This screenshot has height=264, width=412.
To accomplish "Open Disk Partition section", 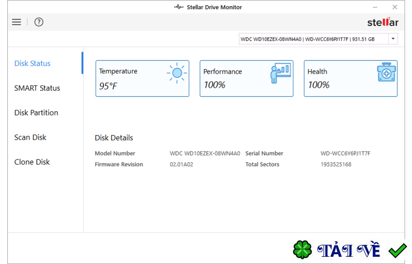I will pyautogui.click(x=36, y=113).
